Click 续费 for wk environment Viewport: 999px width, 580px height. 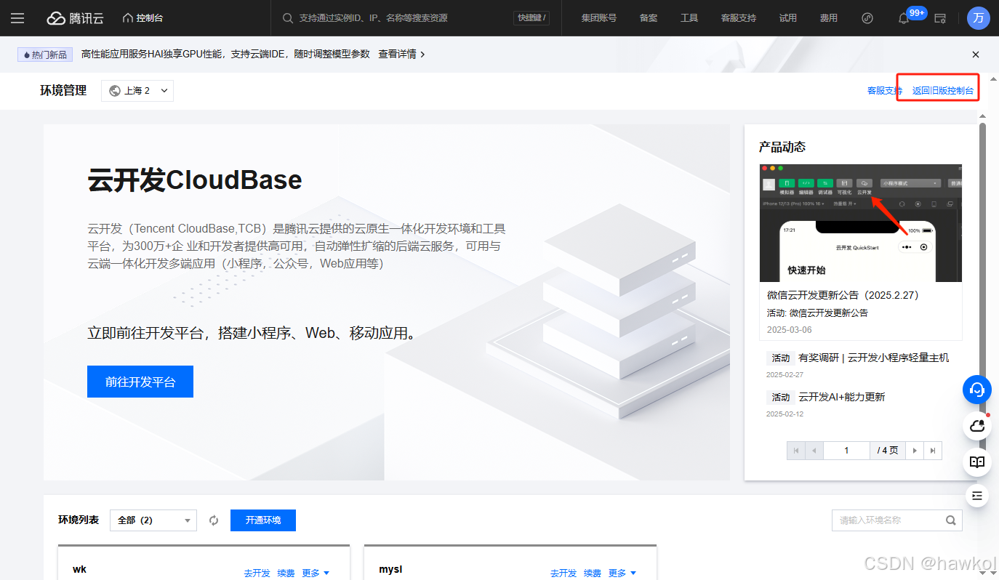(x=286, y=573)
